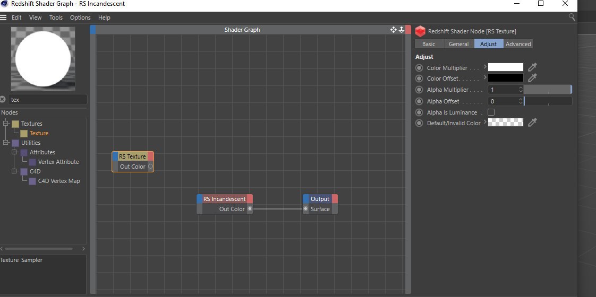Open the Default/Invalid Color checkered swatch
Screen dimensions: 596x297
(506, 122)
